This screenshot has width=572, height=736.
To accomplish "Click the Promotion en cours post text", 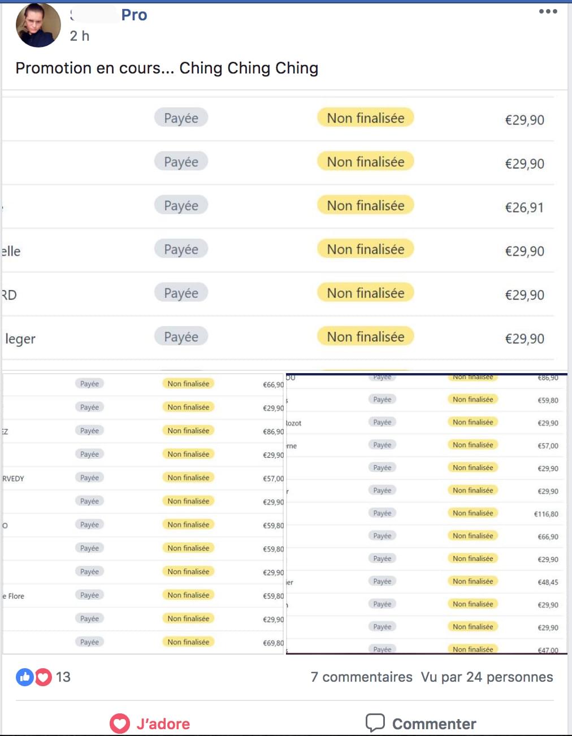I will (x=167, y=68).
